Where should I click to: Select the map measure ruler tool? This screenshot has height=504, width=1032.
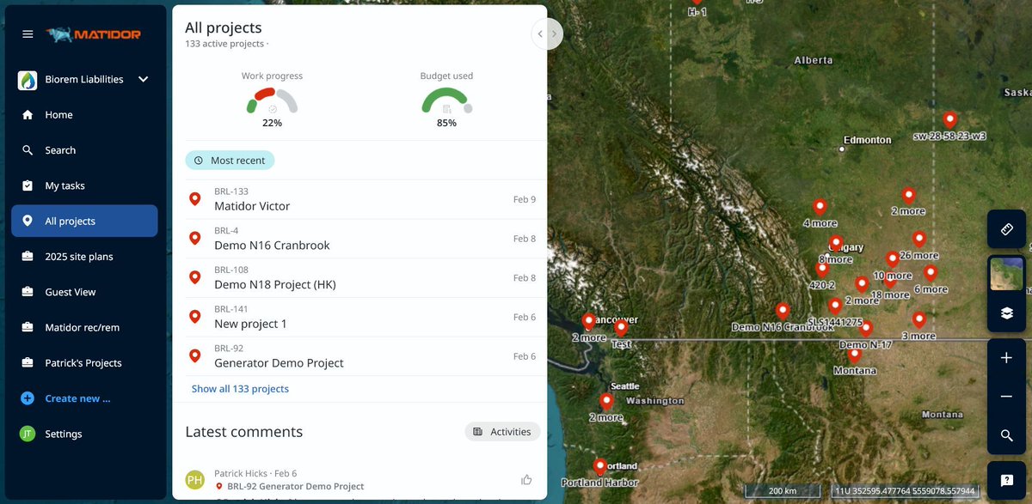(x=1006, y=229)
